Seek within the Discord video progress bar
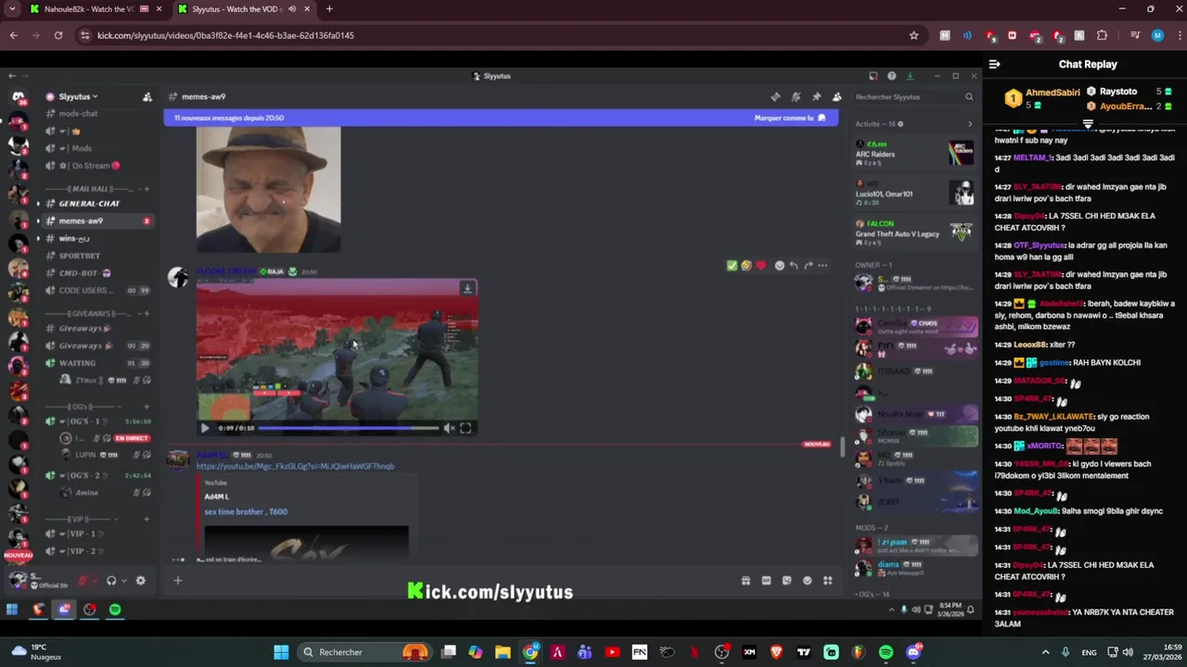Image resolution: width=1187 pixels, height=667 pixels. pos(348,428)
